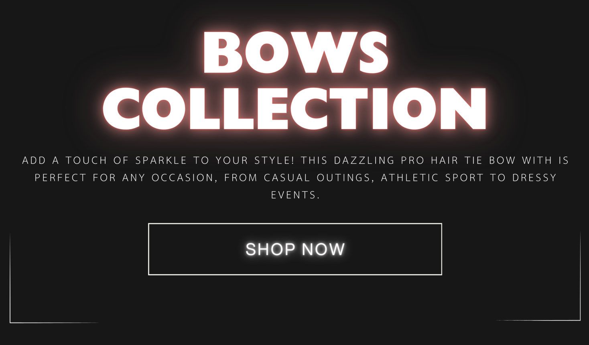Click the word DRESSY in the description

tap(534, 178)
